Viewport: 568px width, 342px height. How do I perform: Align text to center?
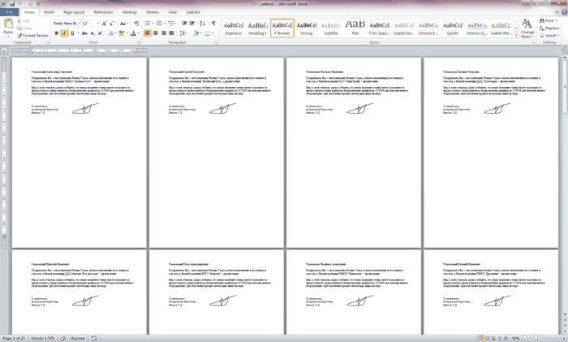point(155,33)
